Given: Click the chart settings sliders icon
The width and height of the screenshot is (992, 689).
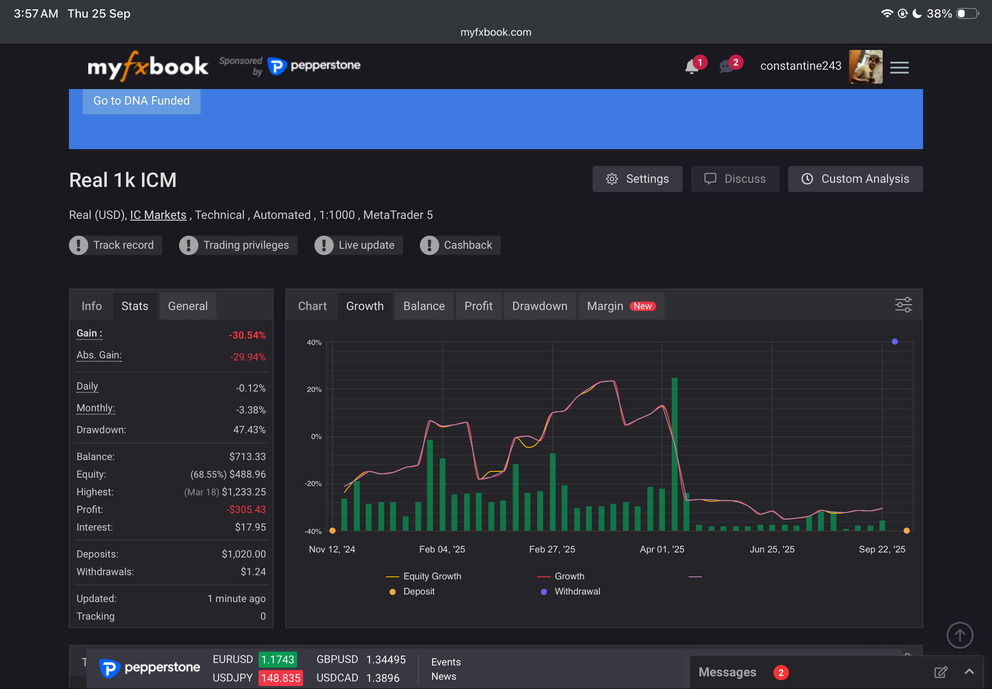Looking at the screenshot, I should [x=903, y=305].
